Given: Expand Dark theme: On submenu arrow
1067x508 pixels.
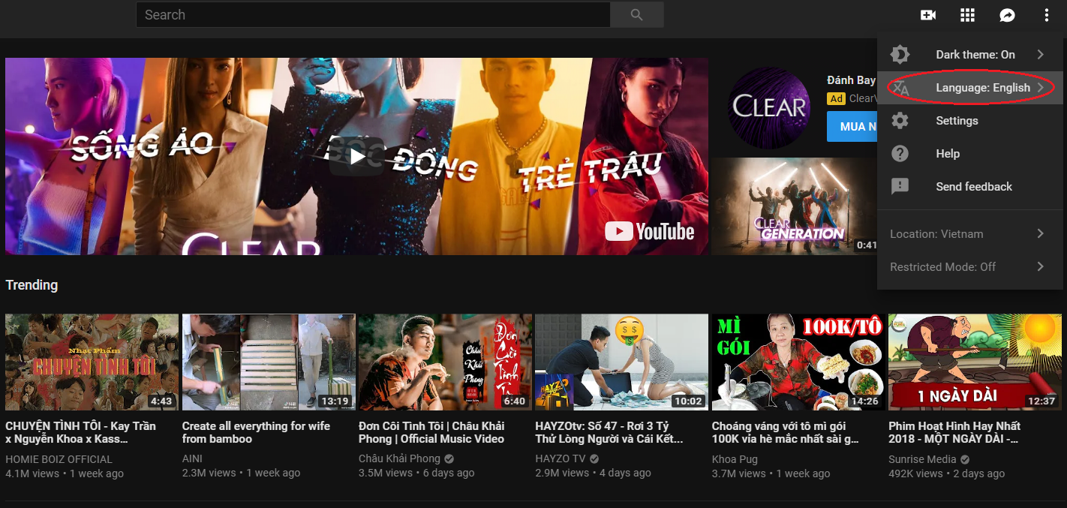Looking at the screenshot, I should (1041, 55).
